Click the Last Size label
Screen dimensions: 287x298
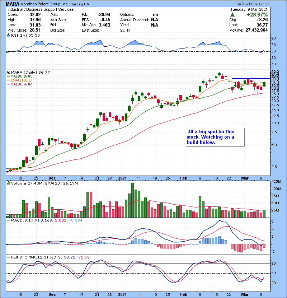click(x=90, y=30)
